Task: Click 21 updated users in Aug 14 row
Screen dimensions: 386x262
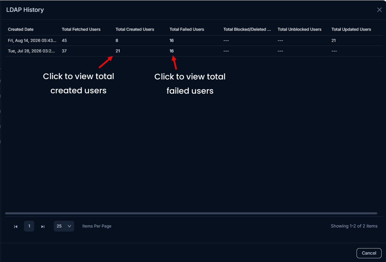Action: pos(334,41)
